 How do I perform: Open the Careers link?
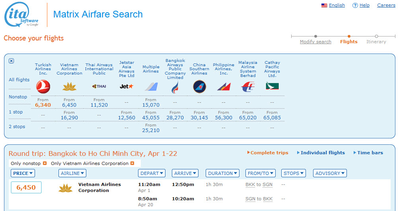coord(386,5)
